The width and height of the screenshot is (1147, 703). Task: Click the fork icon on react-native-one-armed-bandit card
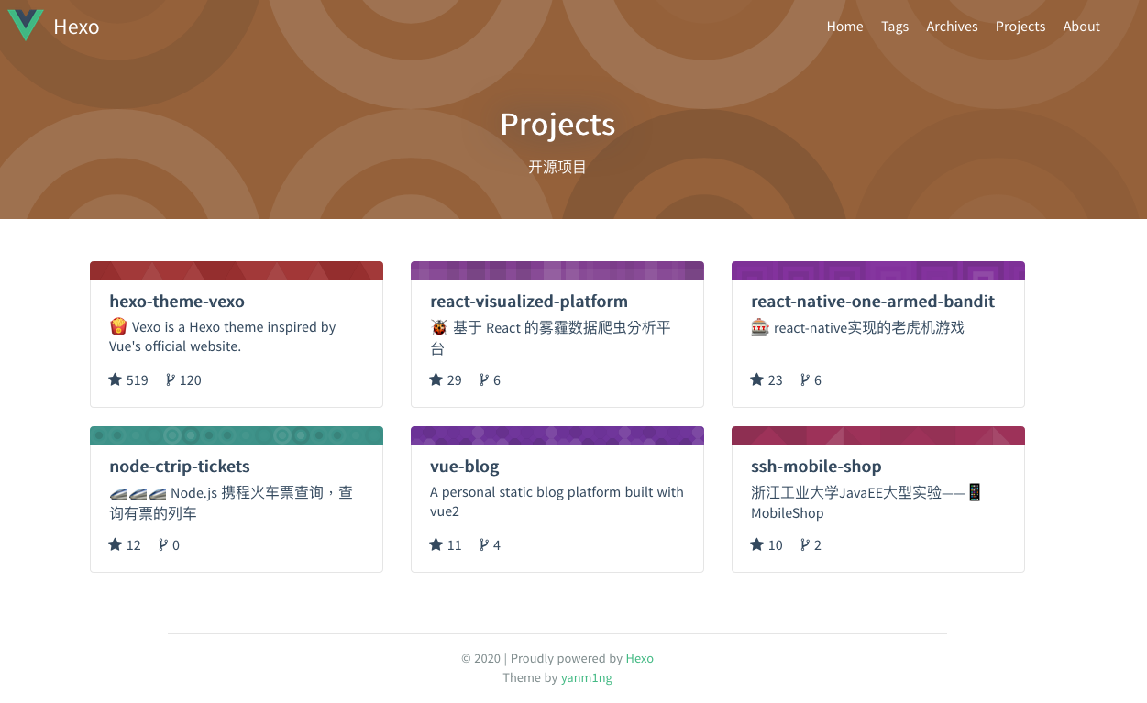[805, 379]
